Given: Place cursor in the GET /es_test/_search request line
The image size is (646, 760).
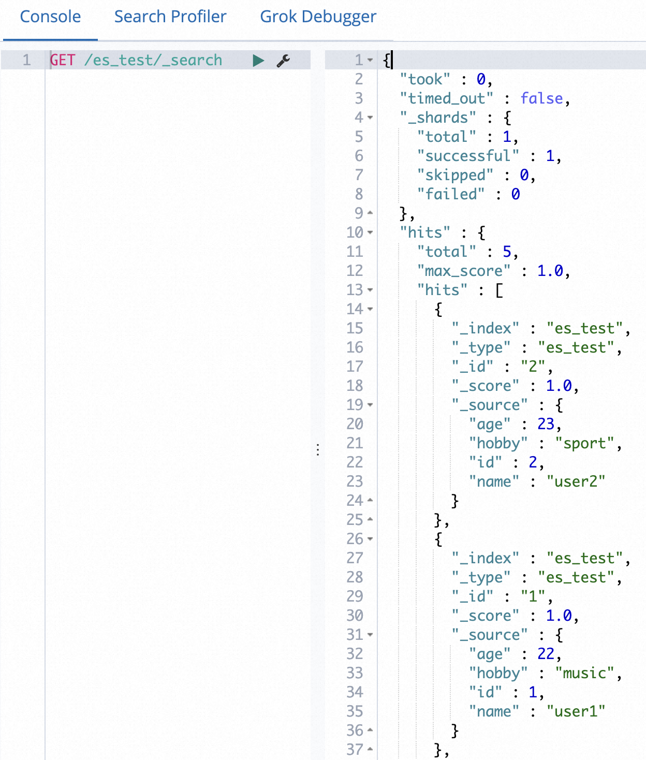Looking at the screenshot, I should (x=136, y=60).
